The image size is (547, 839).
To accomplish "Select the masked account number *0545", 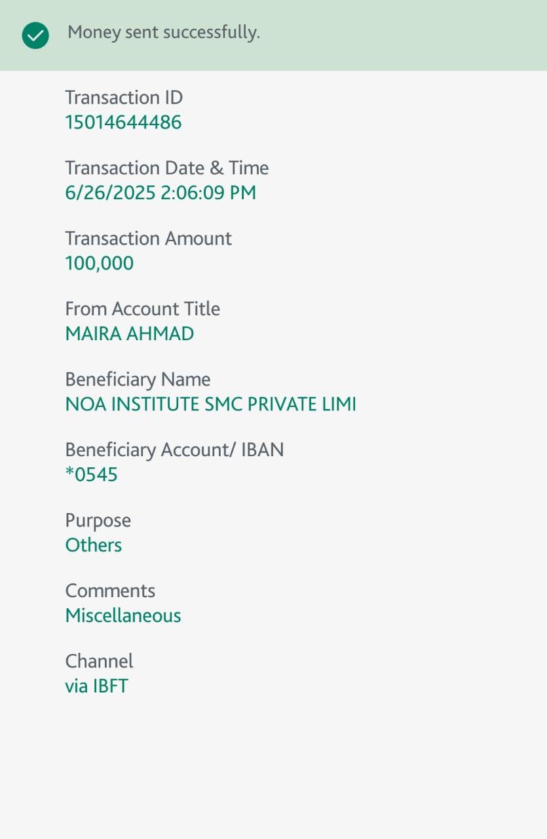I will pos(91,475).
